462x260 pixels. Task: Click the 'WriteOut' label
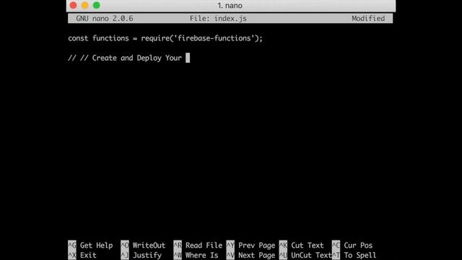pyautogui.click(x=149, y=246)
